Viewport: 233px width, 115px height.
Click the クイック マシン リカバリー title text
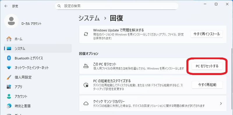[x=109, y=102]
